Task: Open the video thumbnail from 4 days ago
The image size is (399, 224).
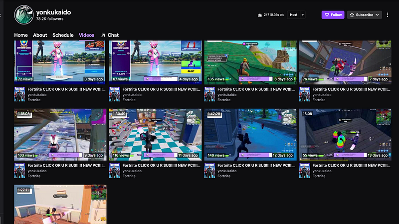Action: pos(155,62)
